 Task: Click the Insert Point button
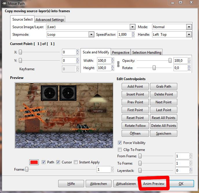pos(135,94)
